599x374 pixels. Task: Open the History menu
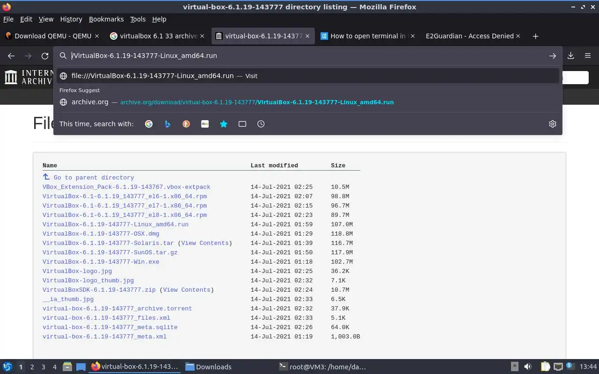coord(71,19)
